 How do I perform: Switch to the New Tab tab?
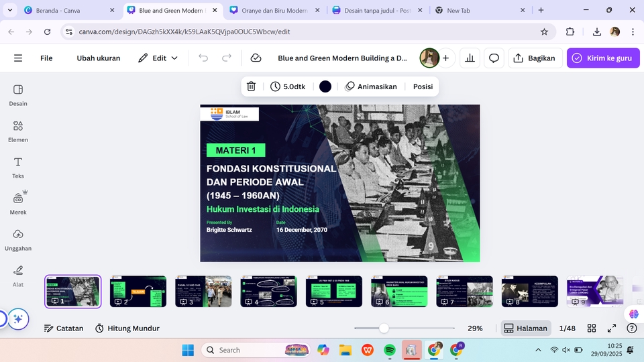480,10
